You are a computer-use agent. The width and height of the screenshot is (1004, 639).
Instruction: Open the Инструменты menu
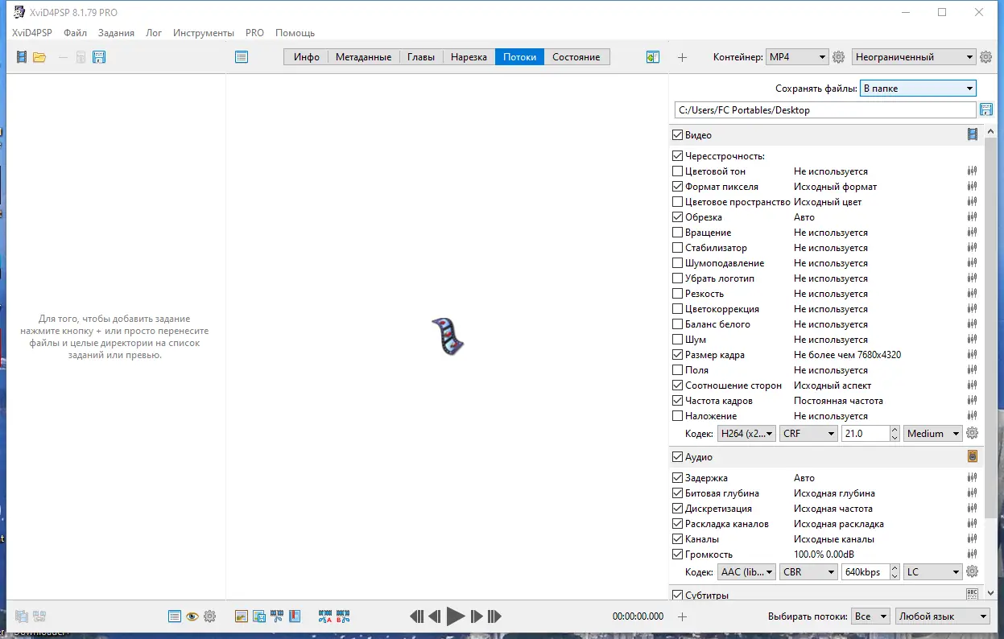(x=204, y=33)
